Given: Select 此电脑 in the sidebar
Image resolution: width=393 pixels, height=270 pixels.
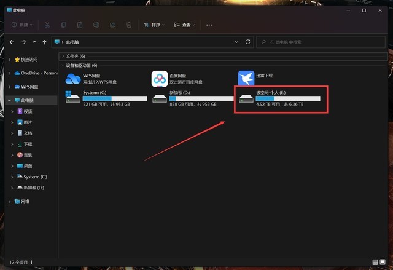Looking at the screenshot, I should (24, 100).
